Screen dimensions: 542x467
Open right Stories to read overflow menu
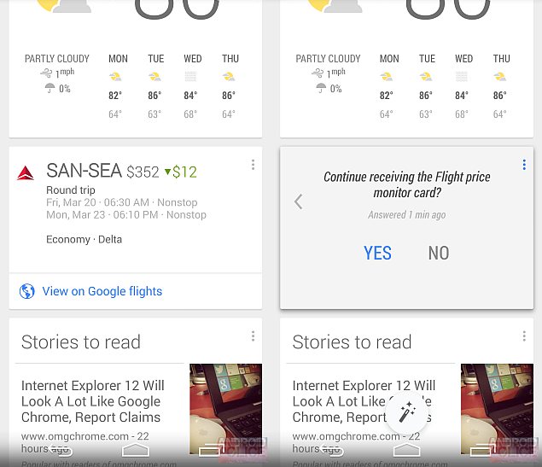tap(524, 336)
